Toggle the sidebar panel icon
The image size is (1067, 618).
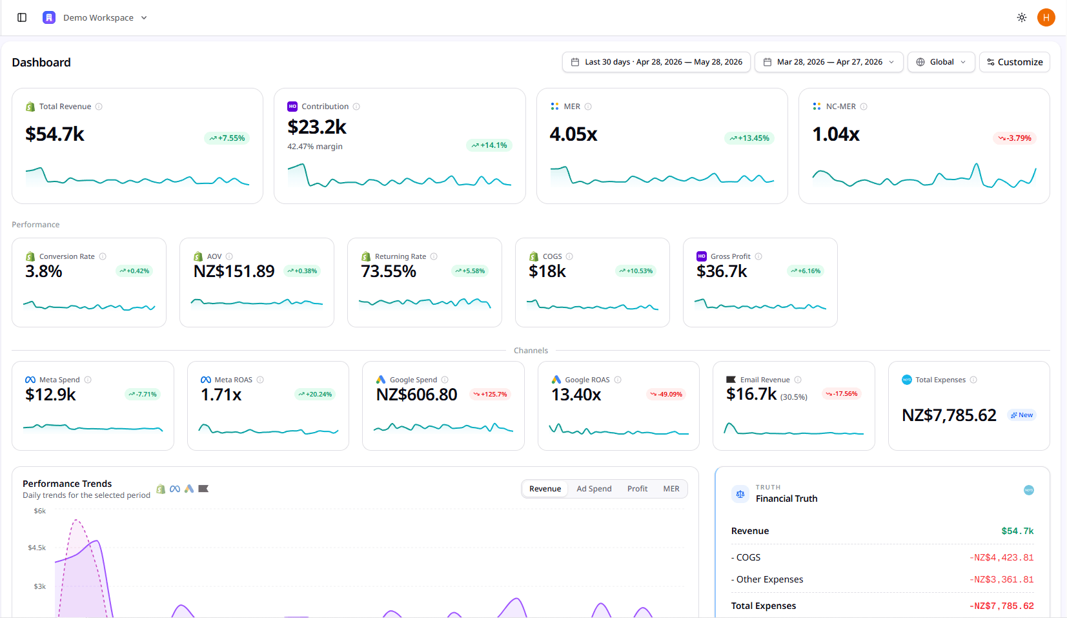point(22,17)
